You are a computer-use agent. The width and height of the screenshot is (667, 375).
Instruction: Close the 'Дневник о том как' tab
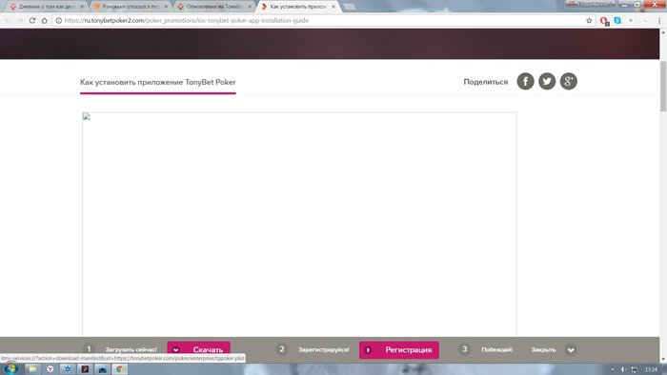coord(82,7)
